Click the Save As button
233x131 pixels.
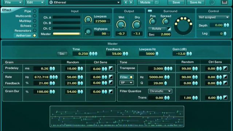tap(196, 3)
